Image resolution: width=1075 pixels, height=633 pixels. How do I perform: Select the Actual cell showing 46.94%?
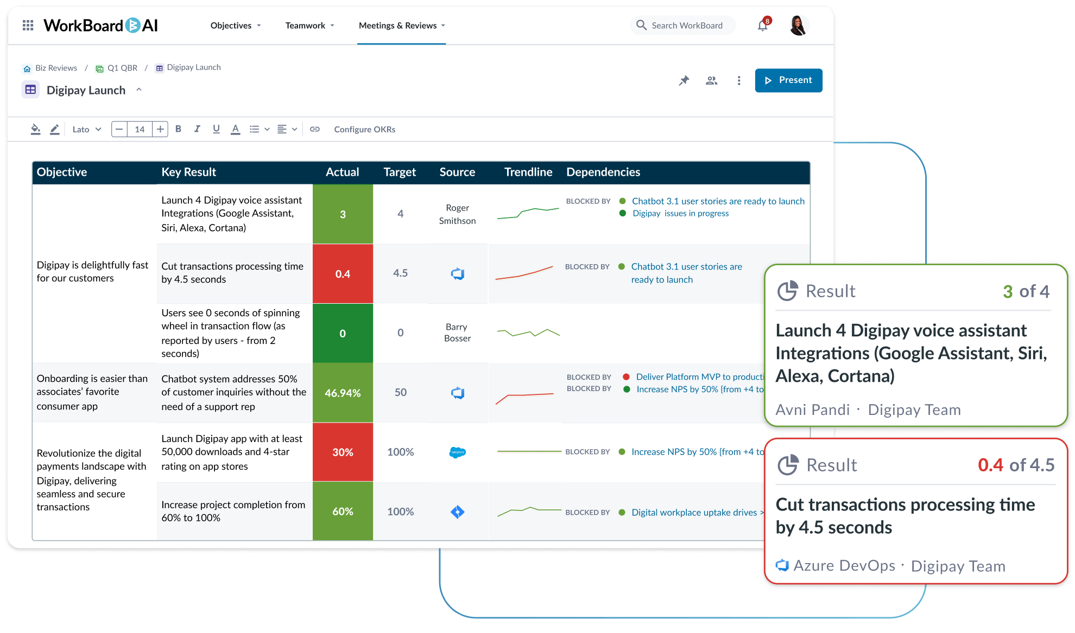point(343,393)
